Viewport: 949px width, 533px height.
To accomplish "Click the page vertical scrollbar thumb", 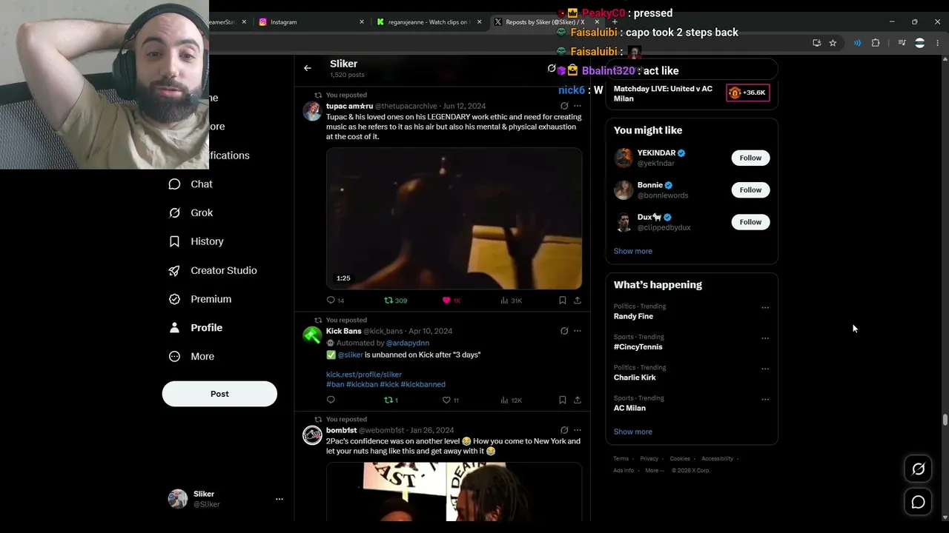I will (945, 420).
